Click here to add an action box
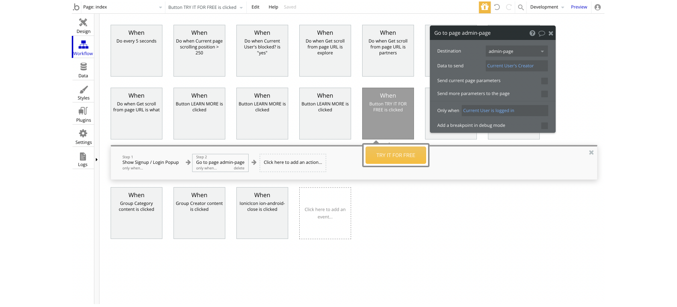 pos(293,163)
